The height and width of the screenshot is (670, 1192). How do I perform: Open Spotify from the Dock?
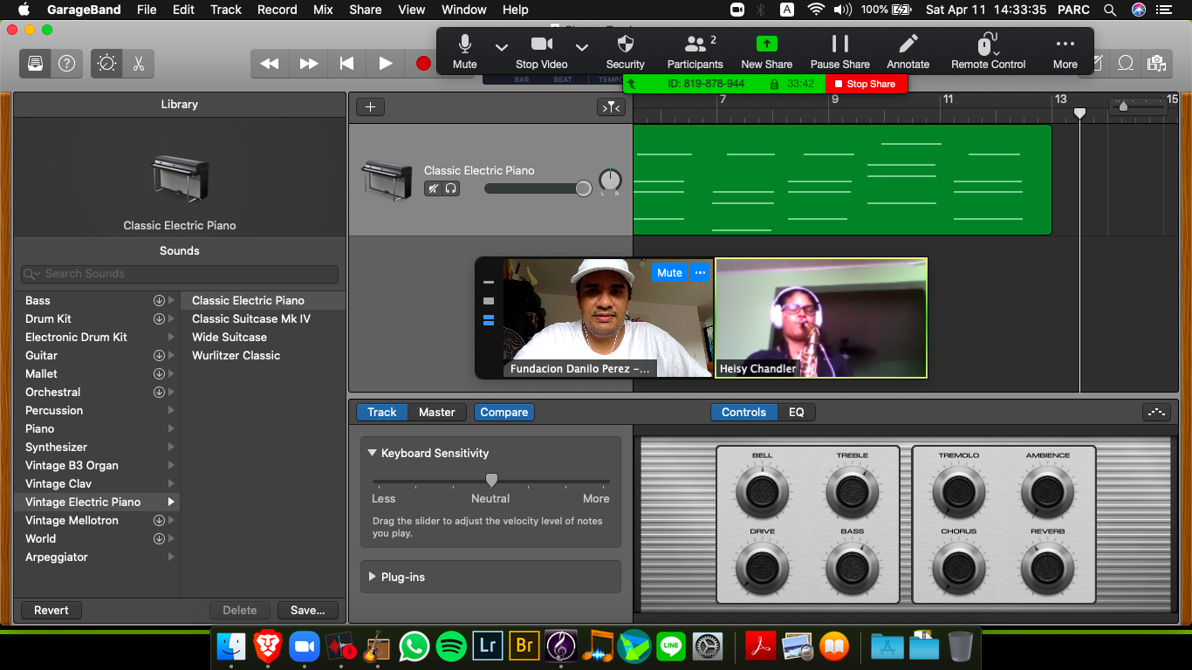pyautogui.click(x=451, y=646)
